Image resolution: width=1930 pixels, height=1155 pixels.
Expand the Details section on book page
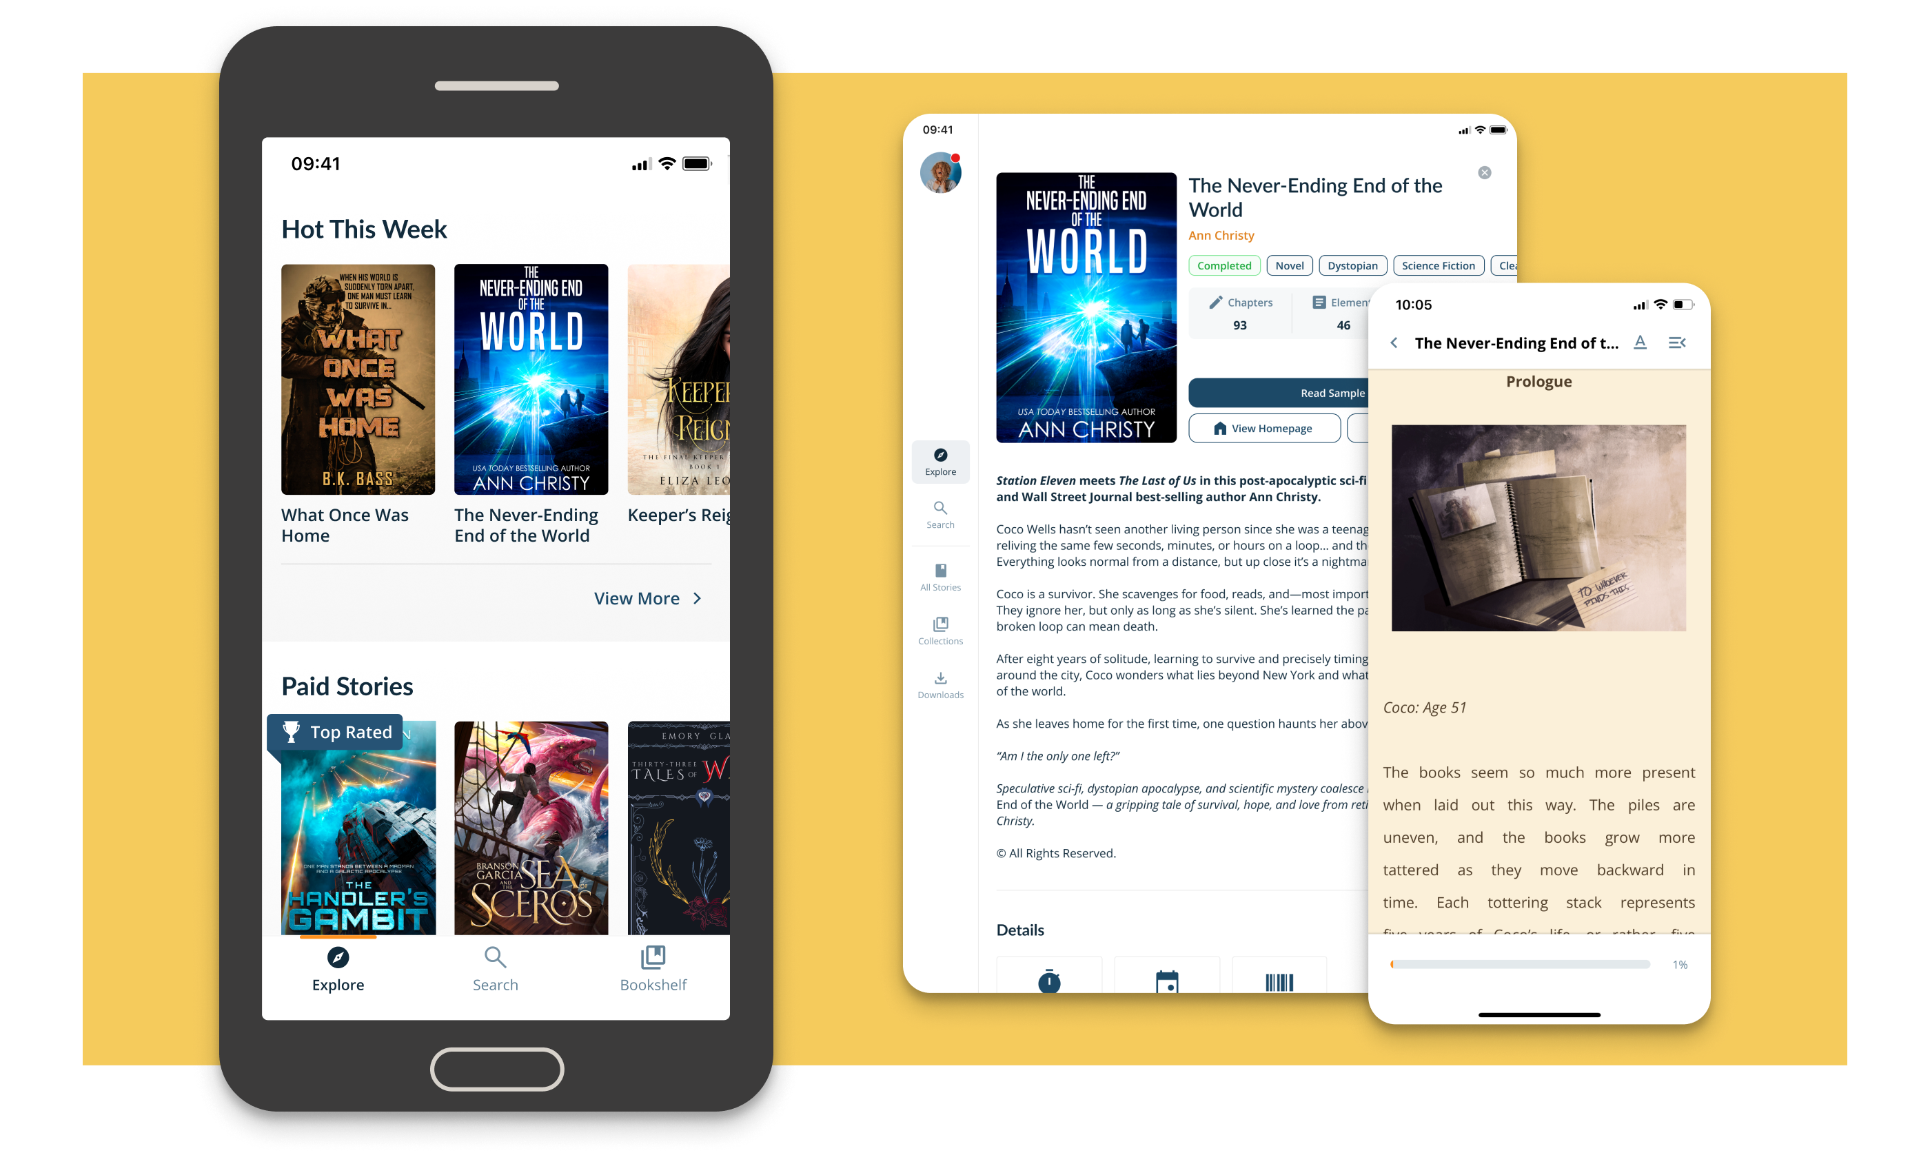(x=1020, y=928)
